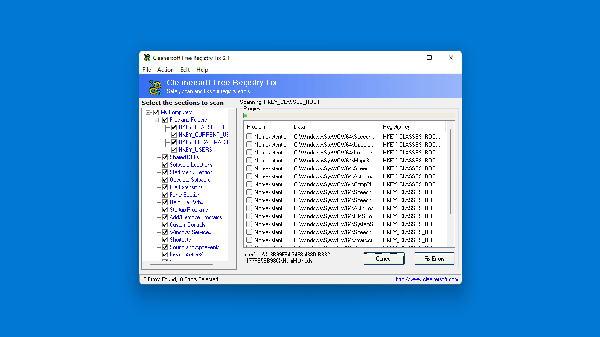Uncheck the Software Locations checkbox
600x337 pixels.
(x=165, y=165)
